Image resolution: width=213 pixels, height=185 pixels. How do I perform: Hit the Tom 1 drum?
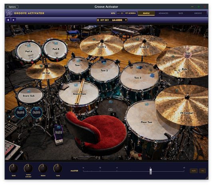point(78,65)
